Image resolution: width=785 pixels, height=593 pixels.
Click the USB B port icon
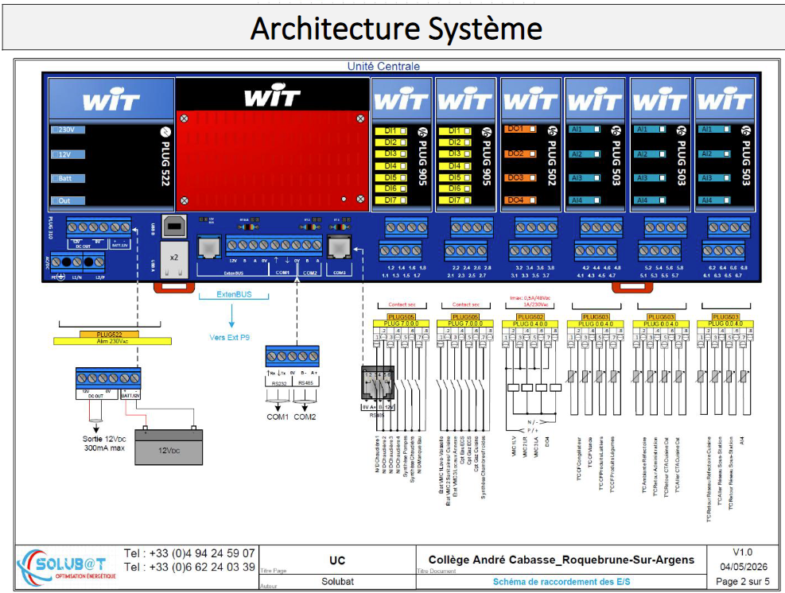point(174,227)
